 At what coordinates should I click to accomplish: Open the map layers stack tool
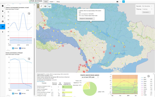(x=49, y=6)
